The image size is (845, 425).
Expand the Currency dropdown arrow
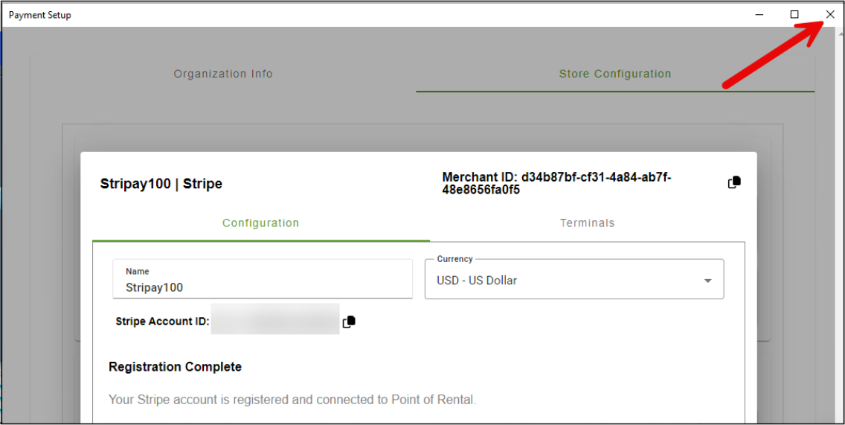coord(707,281)
